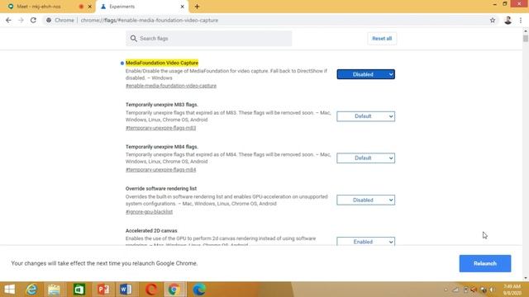Show hidden system tray icons
Image resolution: width=529 pixels, height=297 pixels.
[x=446, y=290]
